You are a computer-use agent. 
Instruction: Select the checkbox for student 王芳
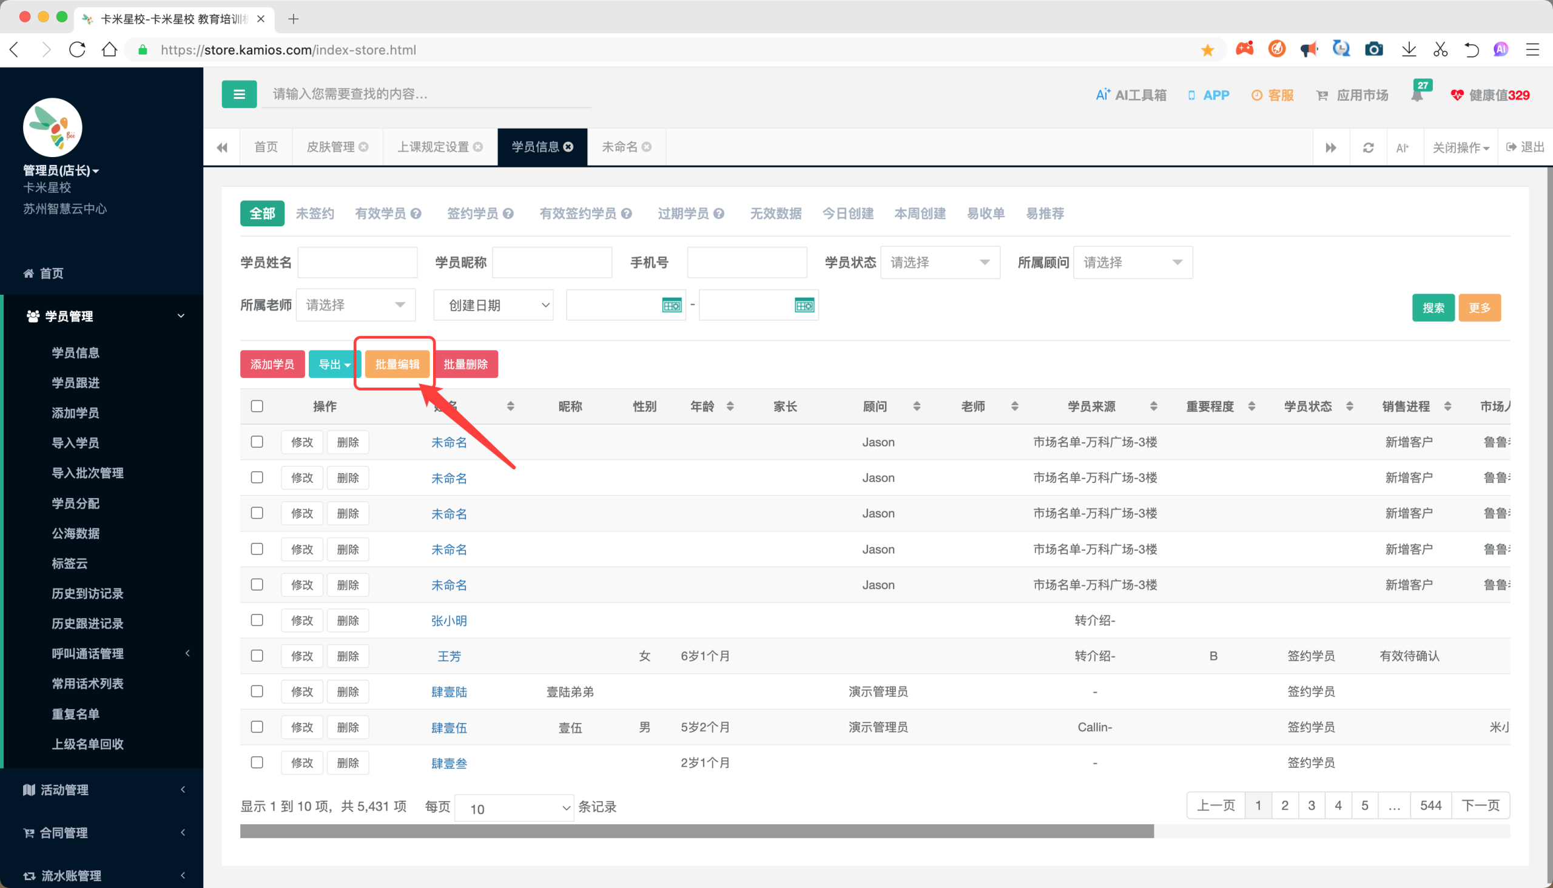click(x=257, y=656)
